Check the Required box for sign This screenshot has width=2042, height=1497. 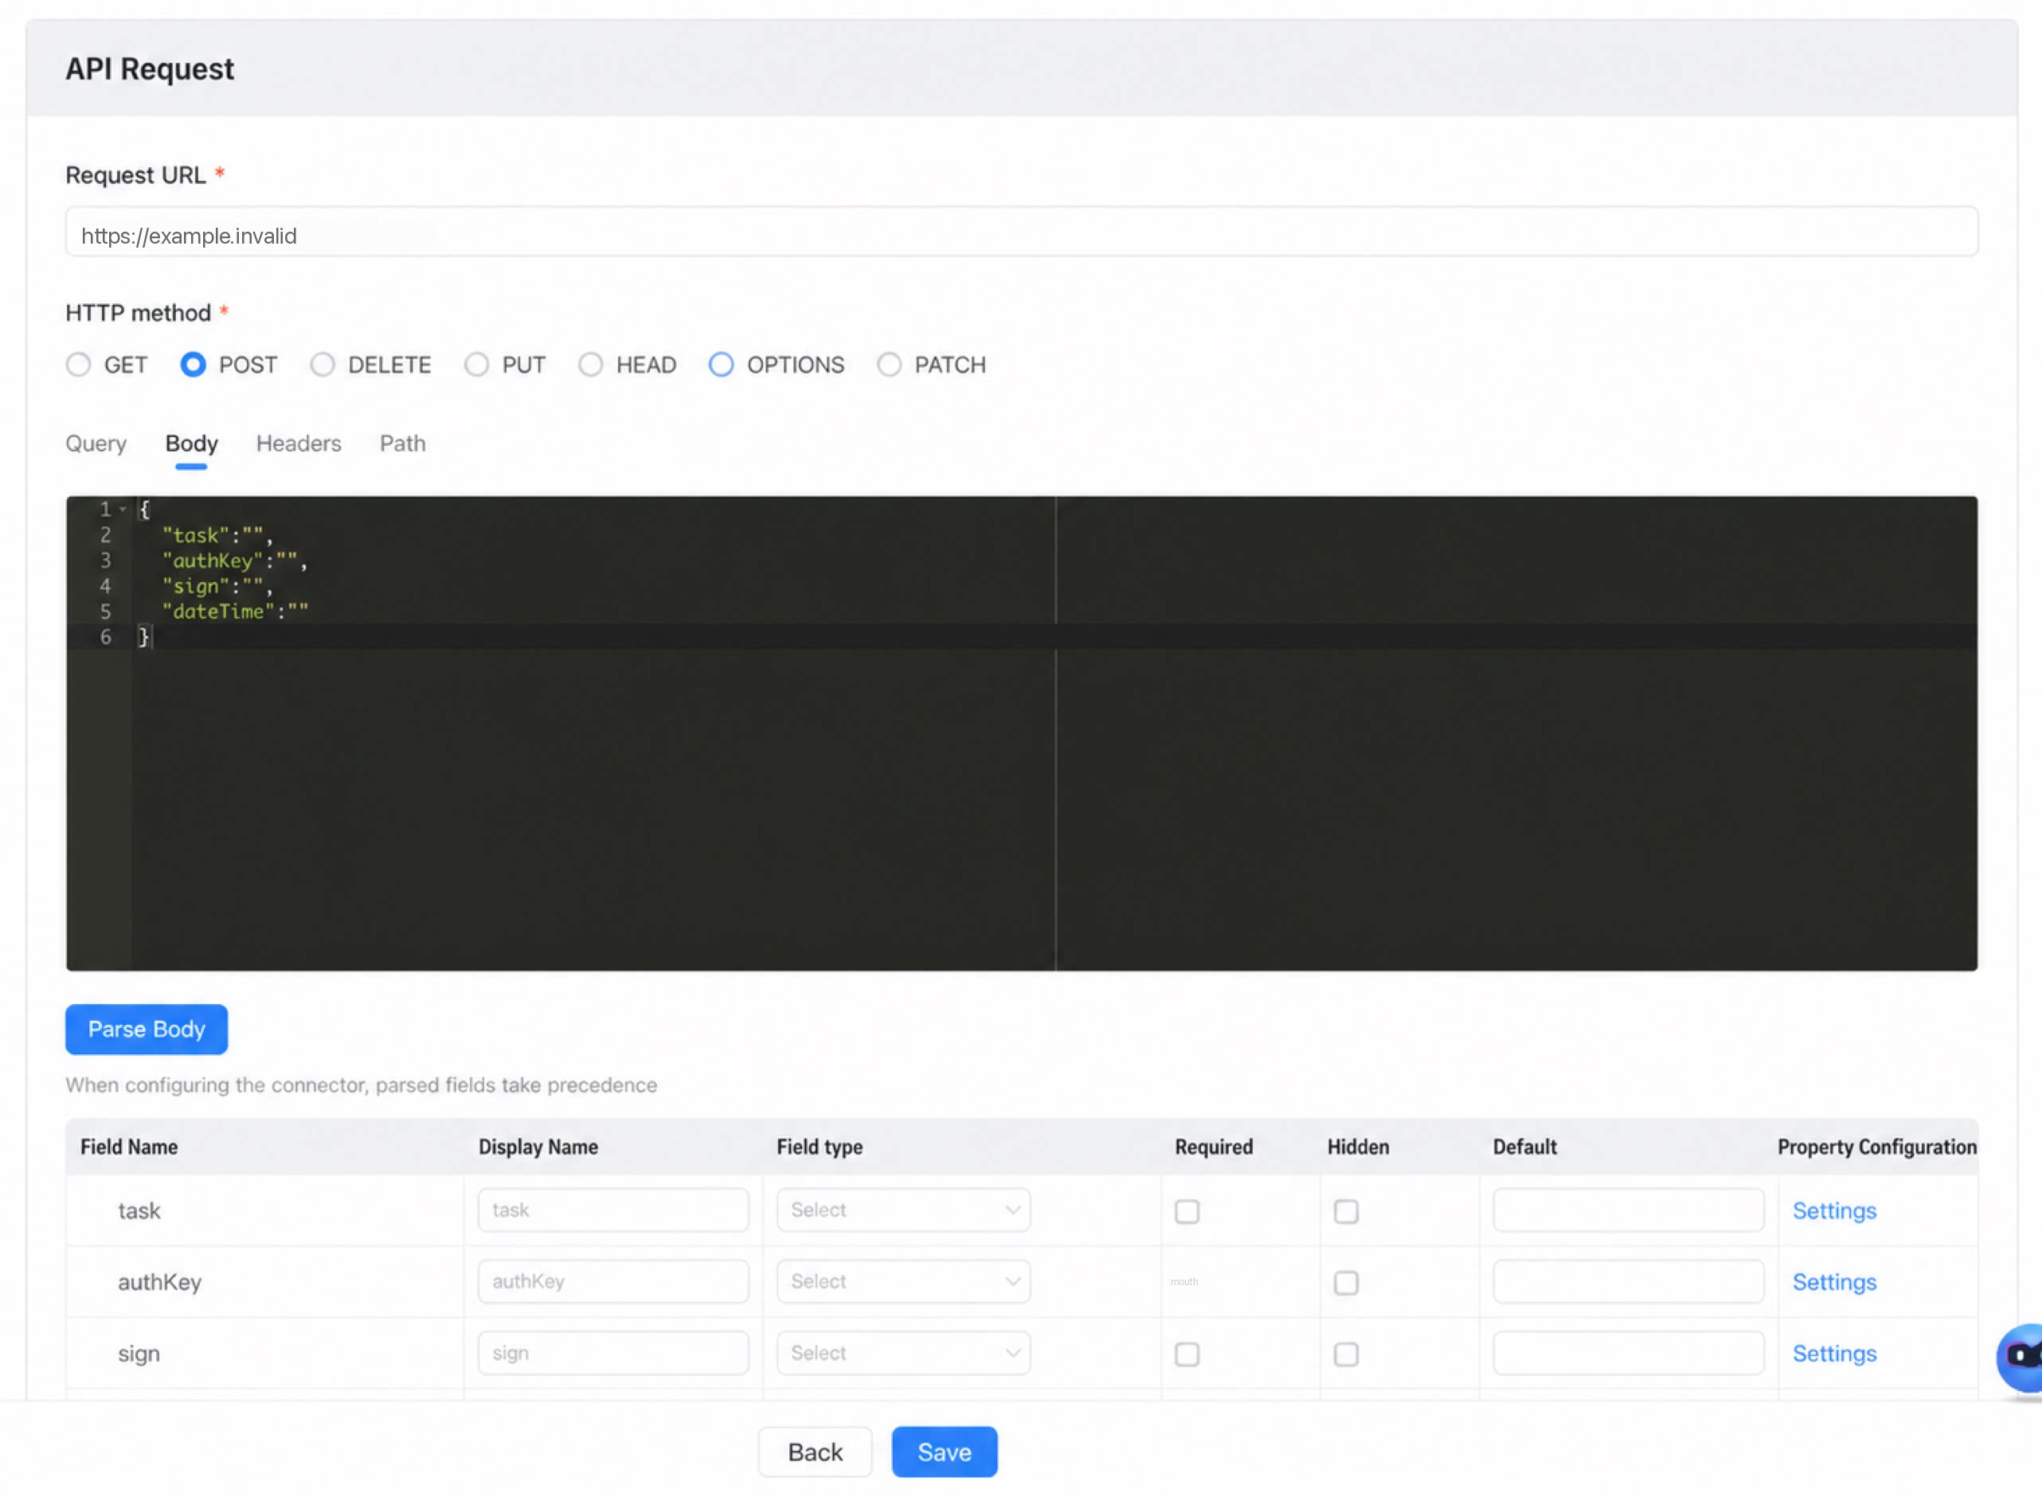[x=1187, y=1354]
